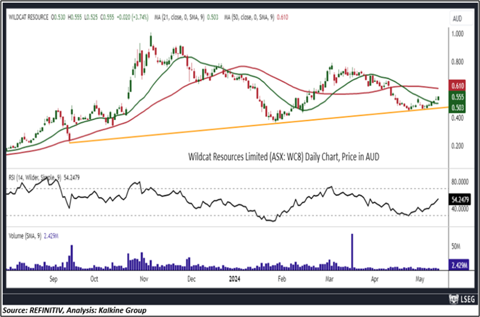Click the RSI indicator legend label
The image size is (480, 317).
click(x=43, y=178)
